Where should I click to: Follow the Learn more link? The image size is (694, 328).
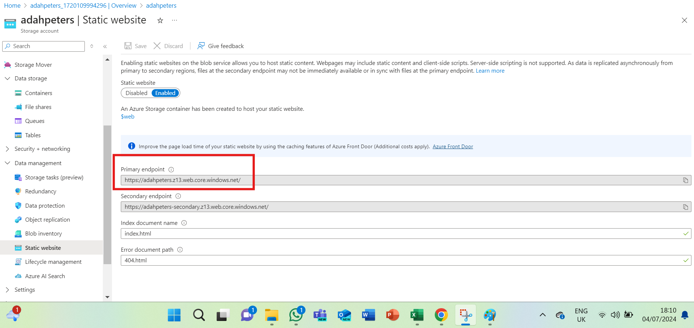[490, 71]
